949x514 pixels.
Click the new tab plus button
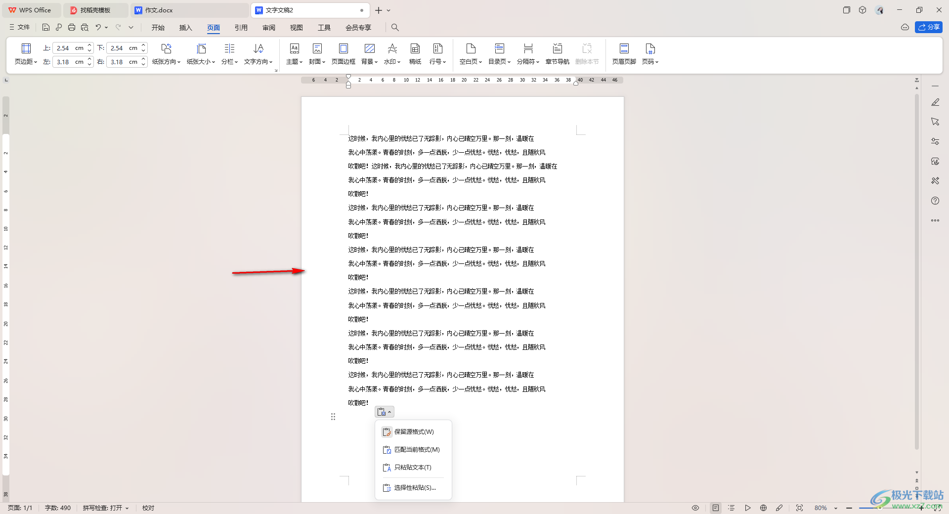coord(379,10)
